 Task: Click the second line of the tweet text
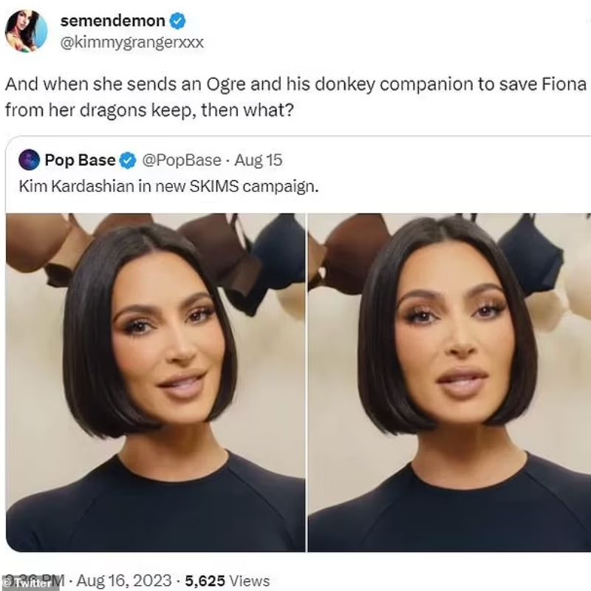point(149,110)
